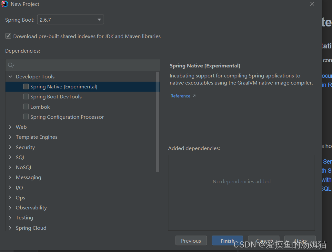This screenshot has height=252, width=332.
Task: Select the Messaging category label
Action: coord(29,177)
